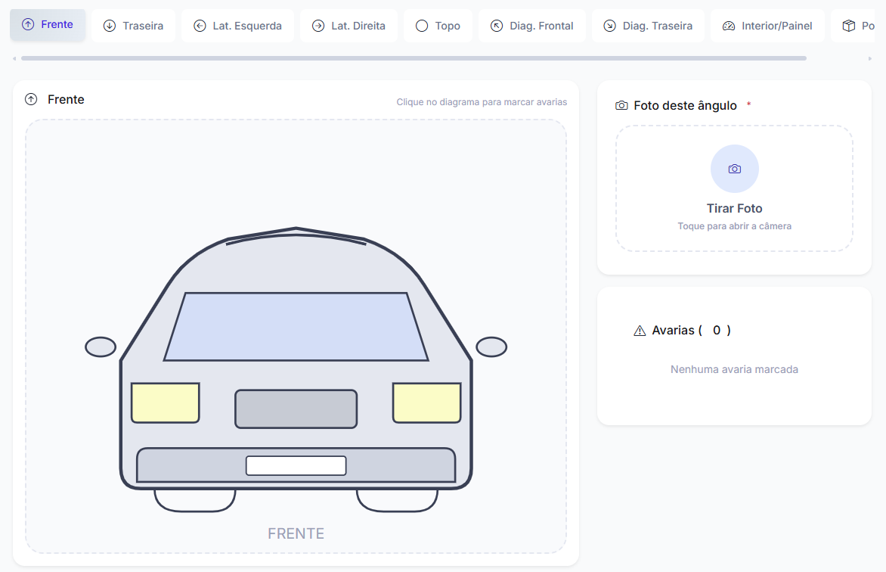Image resolution: width=886 pixels, height=572 pixels.
Task: Click the camera icon in Tirar Foto circle
Action: [x=734, y=169]
